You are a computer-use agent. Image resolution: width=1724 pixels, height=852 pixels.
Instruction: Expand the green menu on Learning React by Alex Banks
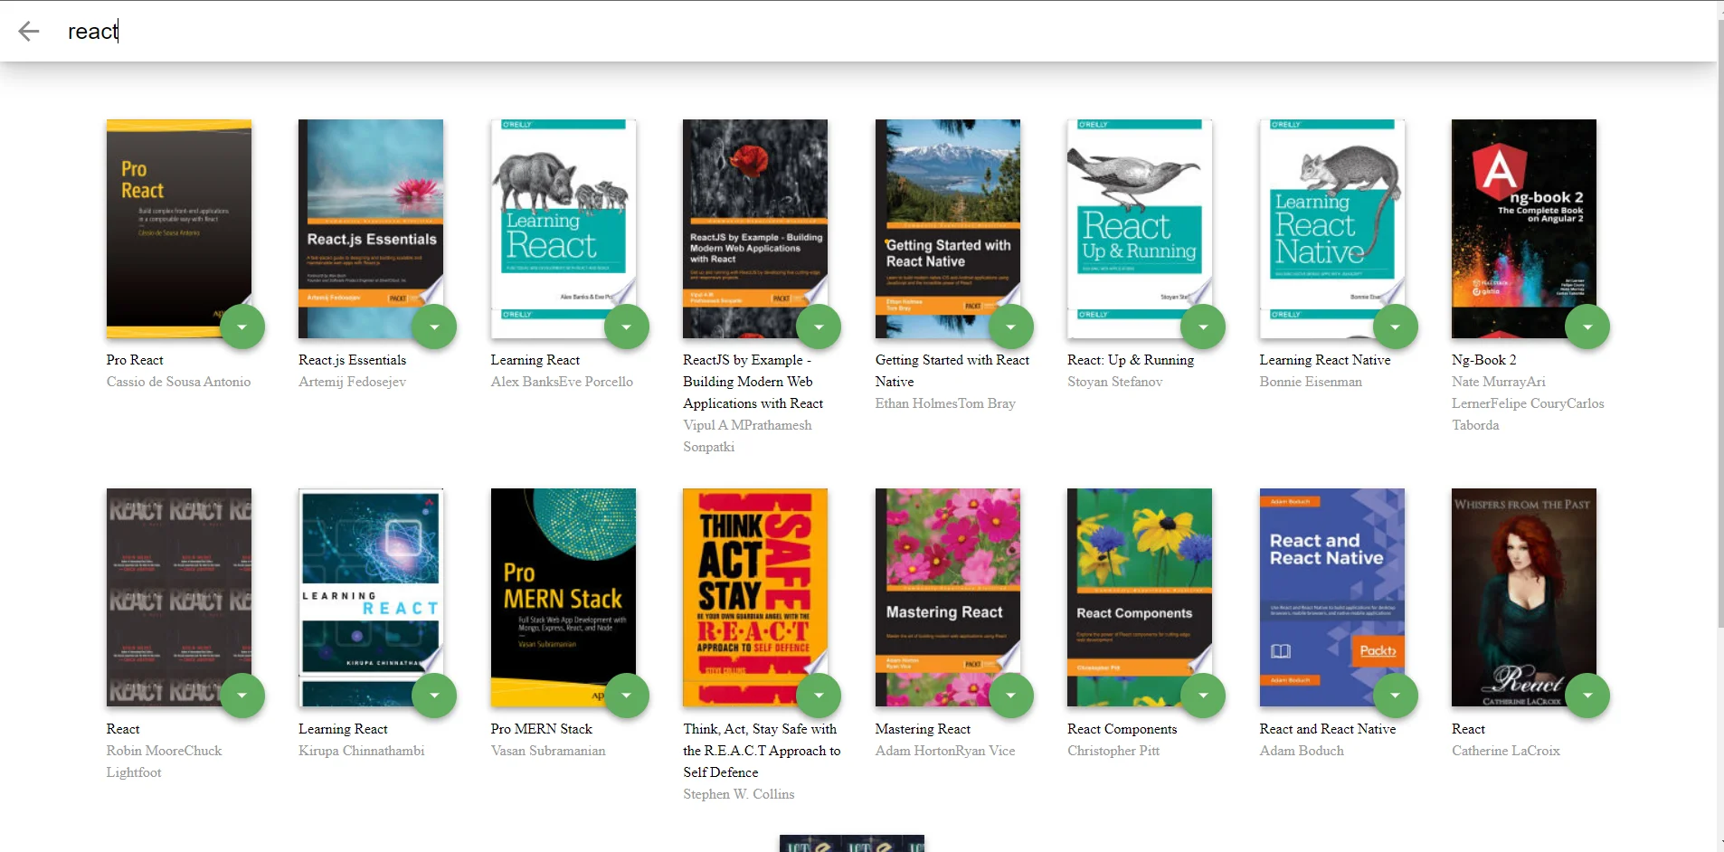627,327
